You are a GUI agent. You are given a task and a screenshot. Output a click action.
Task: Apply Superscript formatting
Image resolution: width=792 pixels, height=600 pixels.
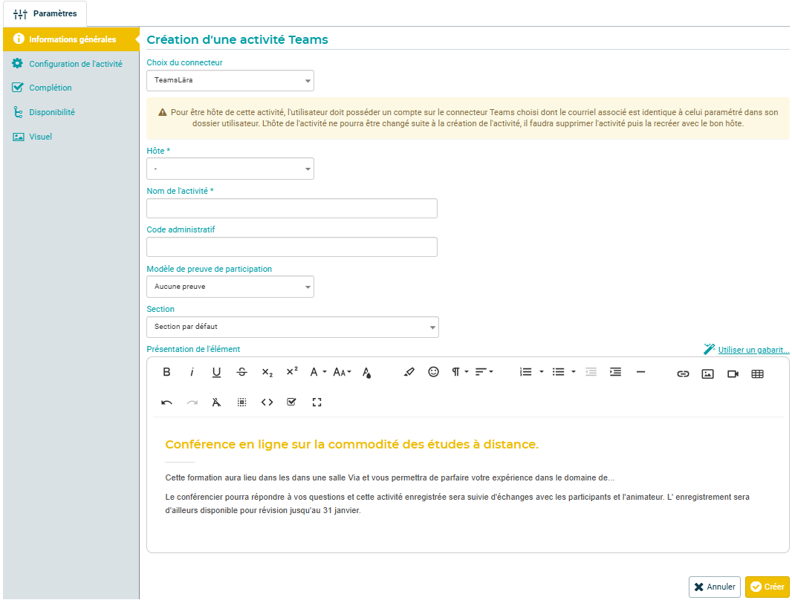(292, 371)
